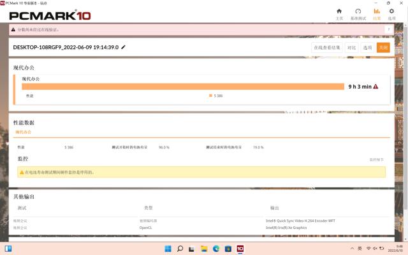Click the warning icon in the pink validation banner
The image size is (408, 255).
[x=13, y=30]
